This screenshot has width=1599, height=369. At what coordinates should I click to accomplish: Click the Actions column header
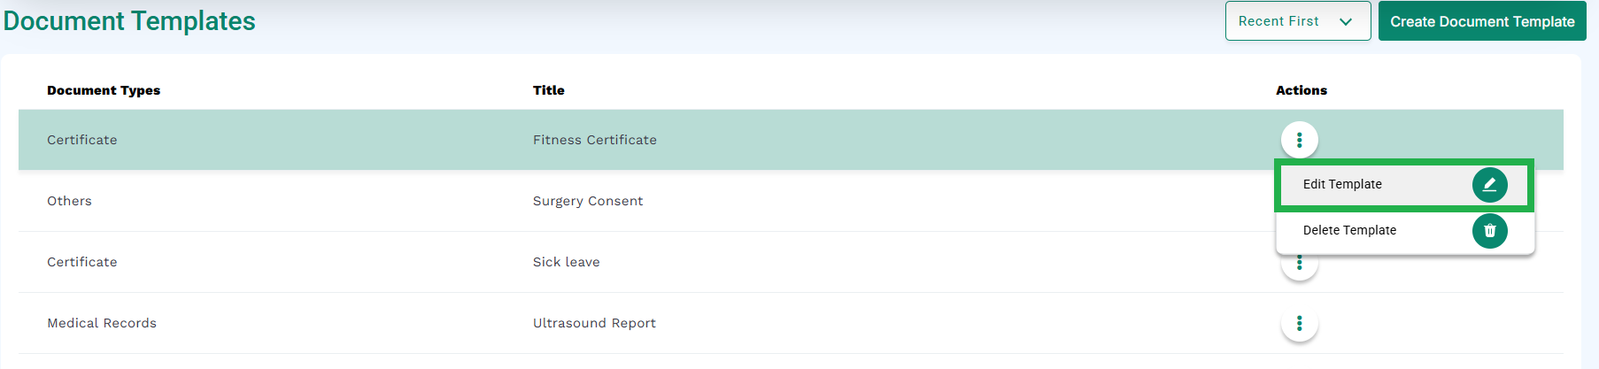[1302, 90]
